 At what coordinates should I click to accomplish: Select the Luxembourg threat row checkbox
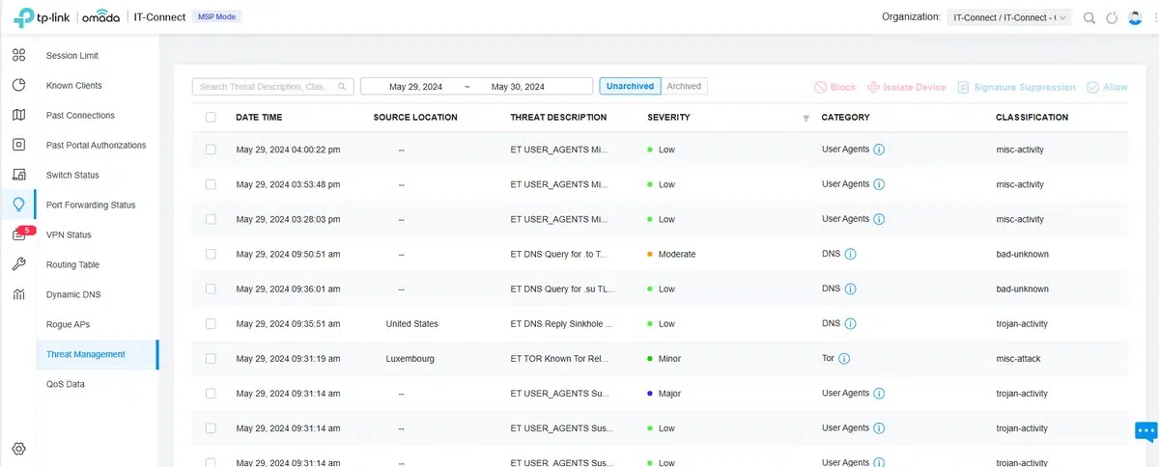tap(211, 359)
